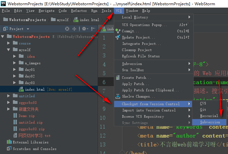Click the index.html file icon in tree
This screenshot has width=228, height=154.
(x=22, y=89)
